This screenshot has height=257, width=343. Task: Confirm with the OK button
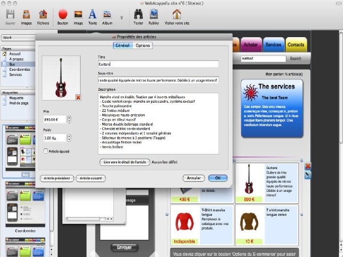click(x=218, y=178)
